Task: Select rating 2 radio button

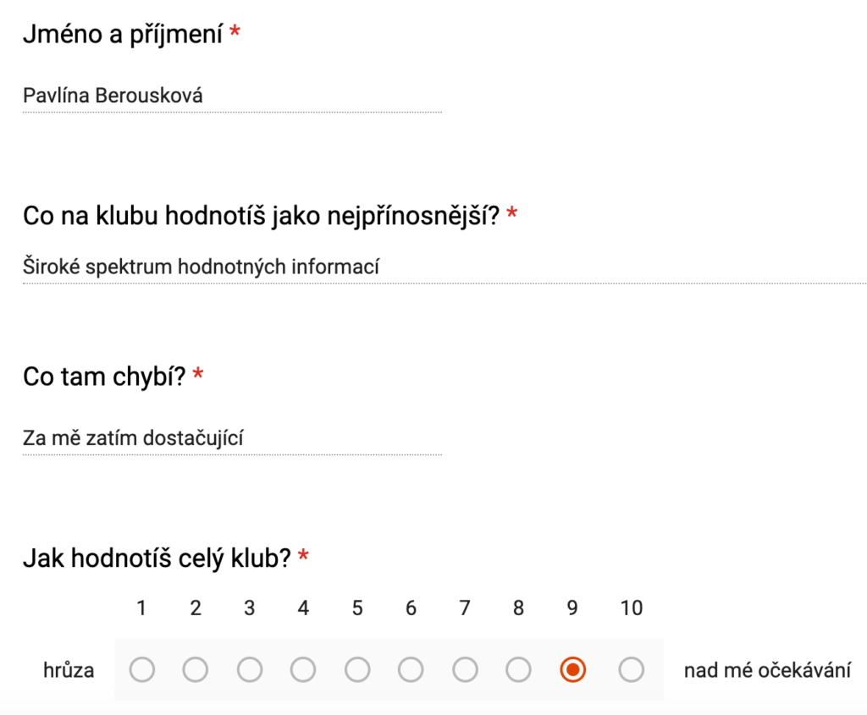Action: (196, 669)
